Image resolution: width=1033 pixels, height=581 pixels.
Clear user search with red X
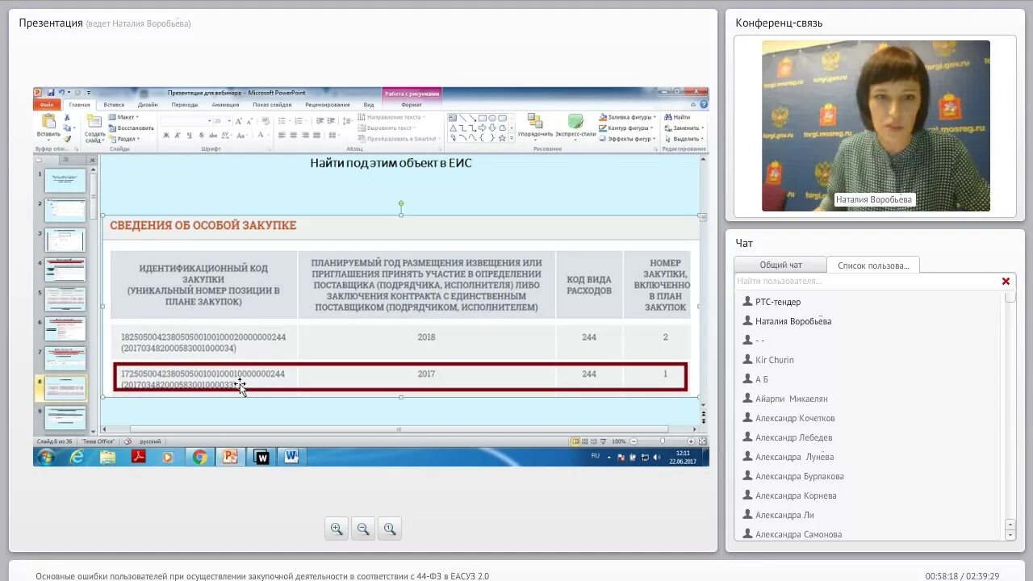(x=1006, y=282)
